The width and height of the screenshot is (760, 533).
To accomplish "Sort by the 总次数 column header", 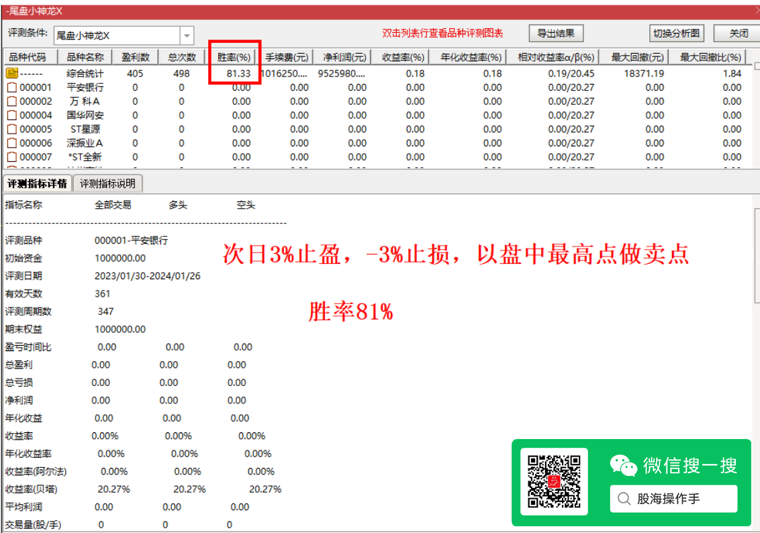I will [x=182, y=57].
